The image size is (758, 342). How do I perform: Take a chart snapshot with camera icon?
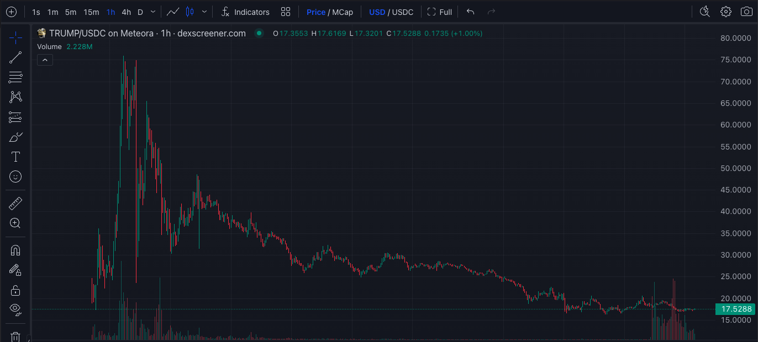pos(746,12)
